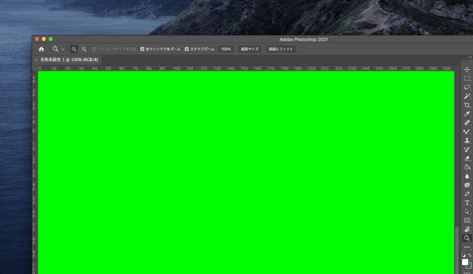Screen dimensions: 473x274
Task: Click the Home icon in options bar
Action: [42, 49]
